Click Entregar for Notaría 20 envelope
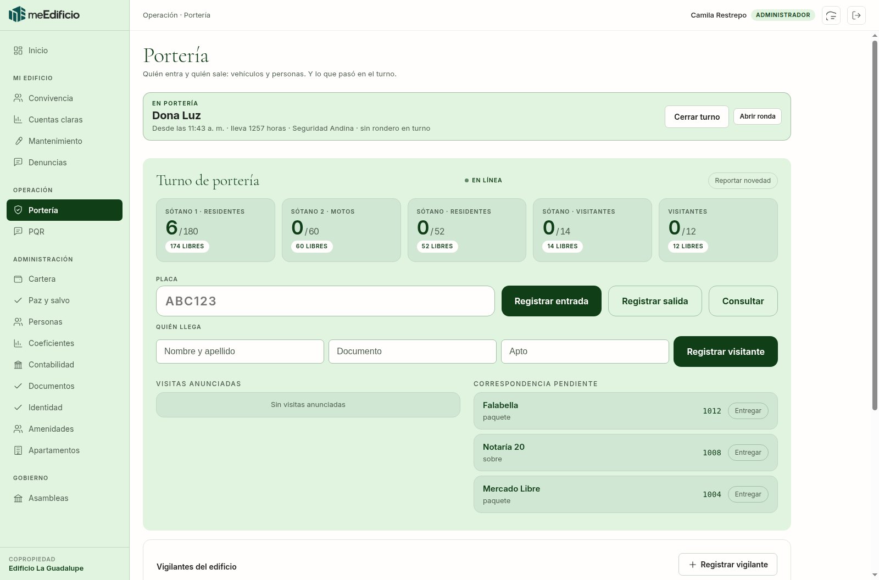The width and height of the screenshot is (879, 580). pos(748,453)
